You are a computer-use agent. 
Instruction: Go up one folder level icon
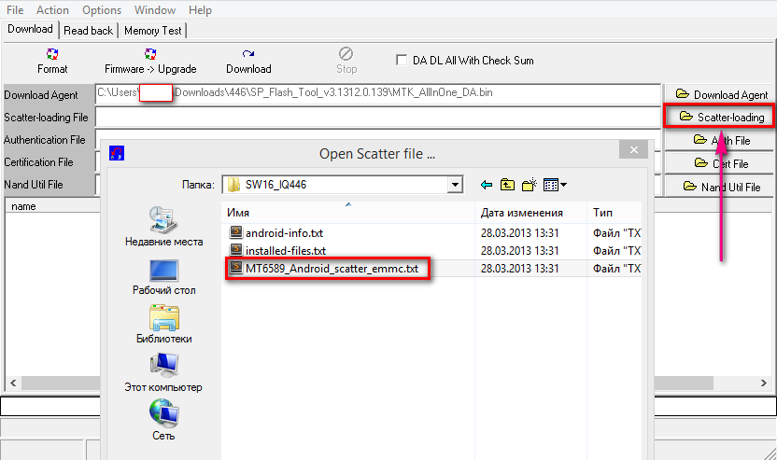[x=507, y=185]
